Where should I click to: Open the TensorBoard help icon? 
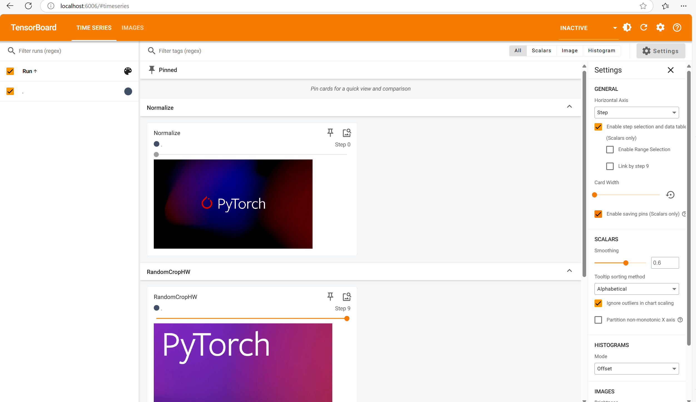coord(677,28)
